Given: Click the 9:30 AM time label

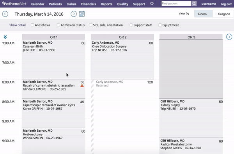Looking at the screenshot, I should [x=8, y=141].
